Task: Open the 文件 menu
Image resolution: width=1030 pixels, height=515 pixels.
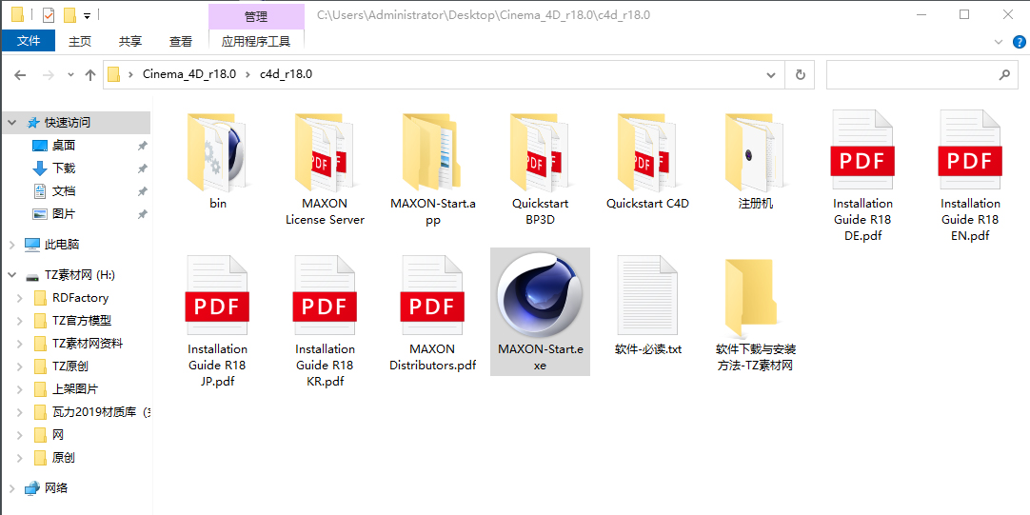Action: (x=29, y=41)
